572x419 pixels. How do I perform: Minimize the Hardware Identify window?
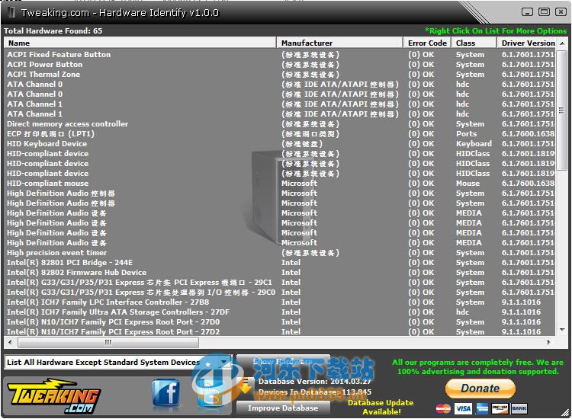pyautogui.click(x=527, y=12)
